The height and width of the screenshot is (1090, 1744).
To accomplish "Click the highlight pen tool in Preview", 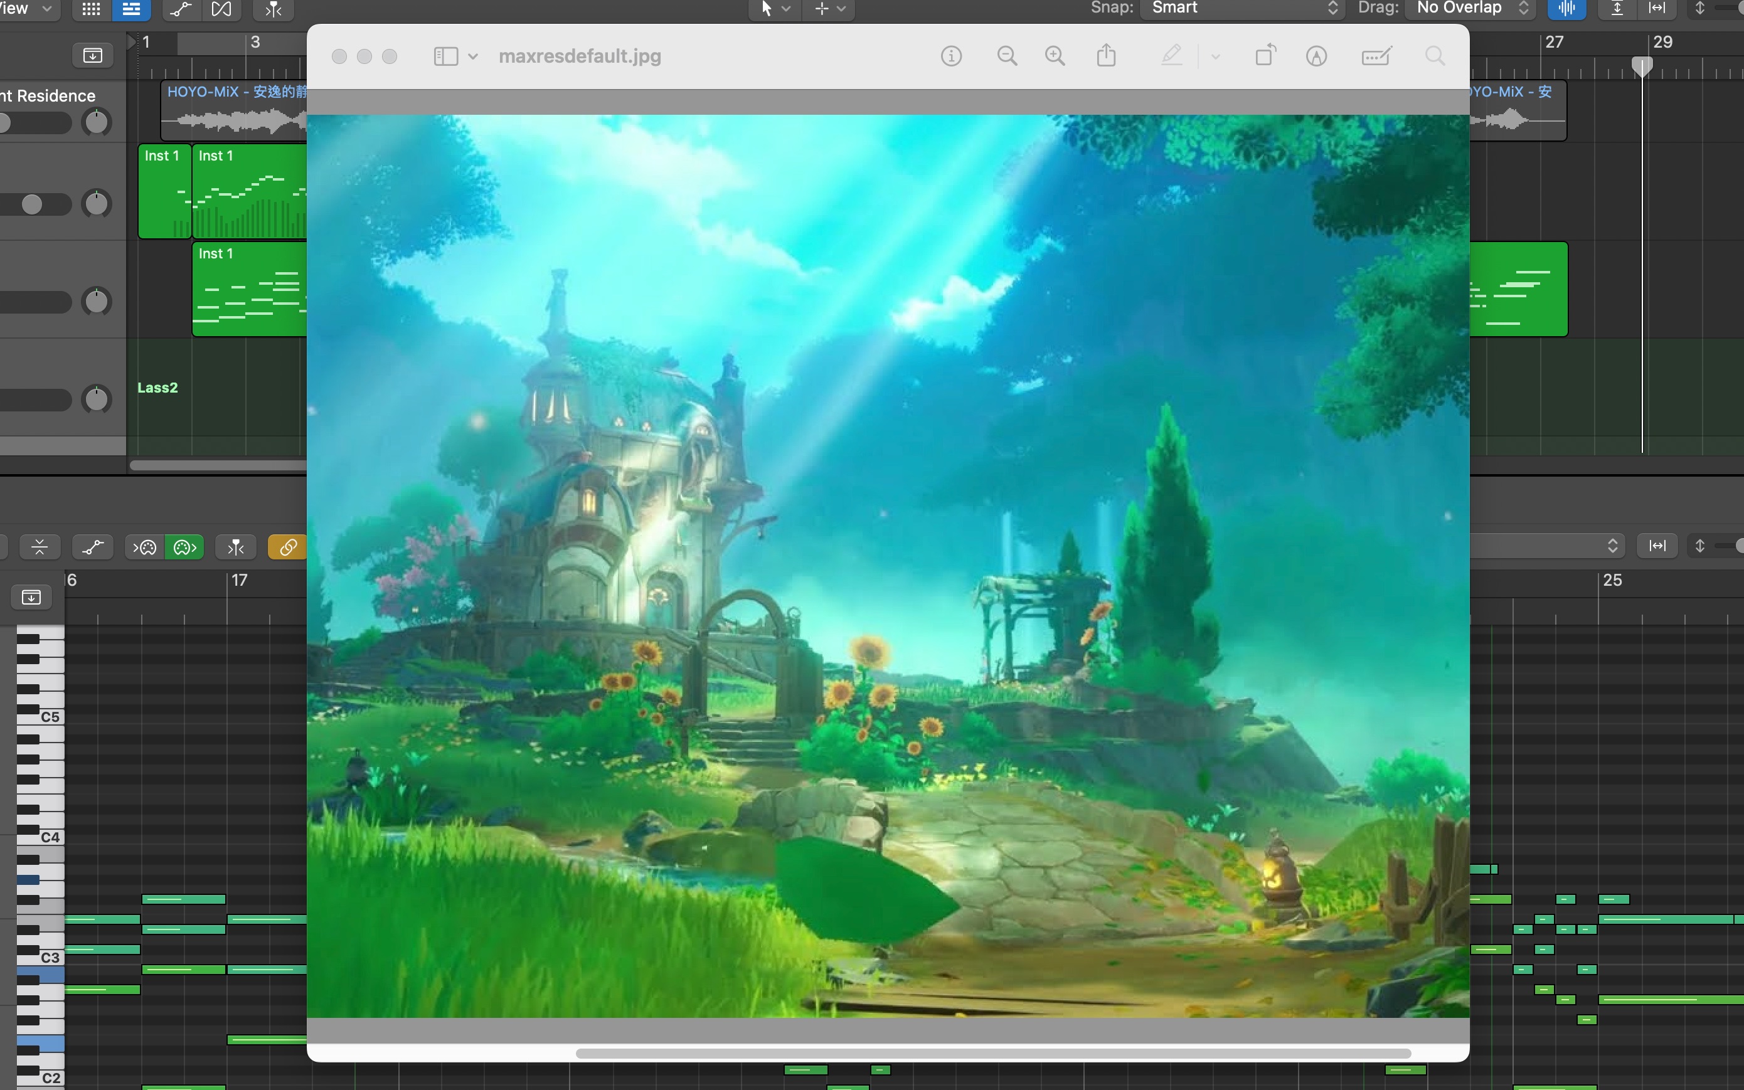I will [1172, 56].
